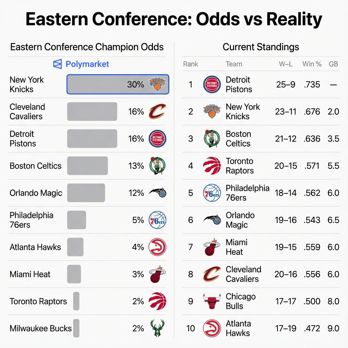Click the Cleveland Cavaliers gray odds bar
The height and width of the screenshot is (348, 348).
[92, 111]
